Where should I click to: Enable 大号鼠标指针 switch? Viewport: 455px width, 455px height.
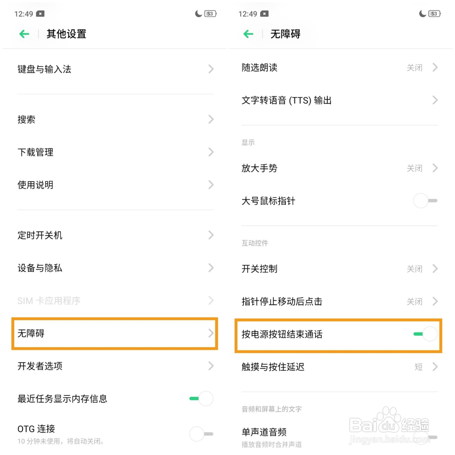[x=425, y=201]
